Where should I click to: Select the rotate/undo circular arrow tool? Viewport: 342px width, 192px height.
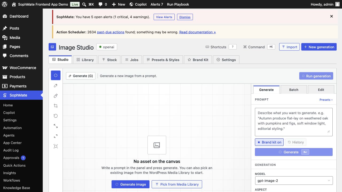56,116
